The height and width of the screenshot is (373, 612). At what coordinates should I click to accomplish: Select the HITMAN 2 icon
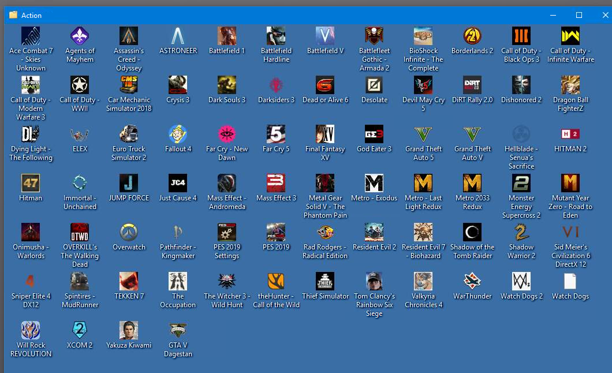570,134
